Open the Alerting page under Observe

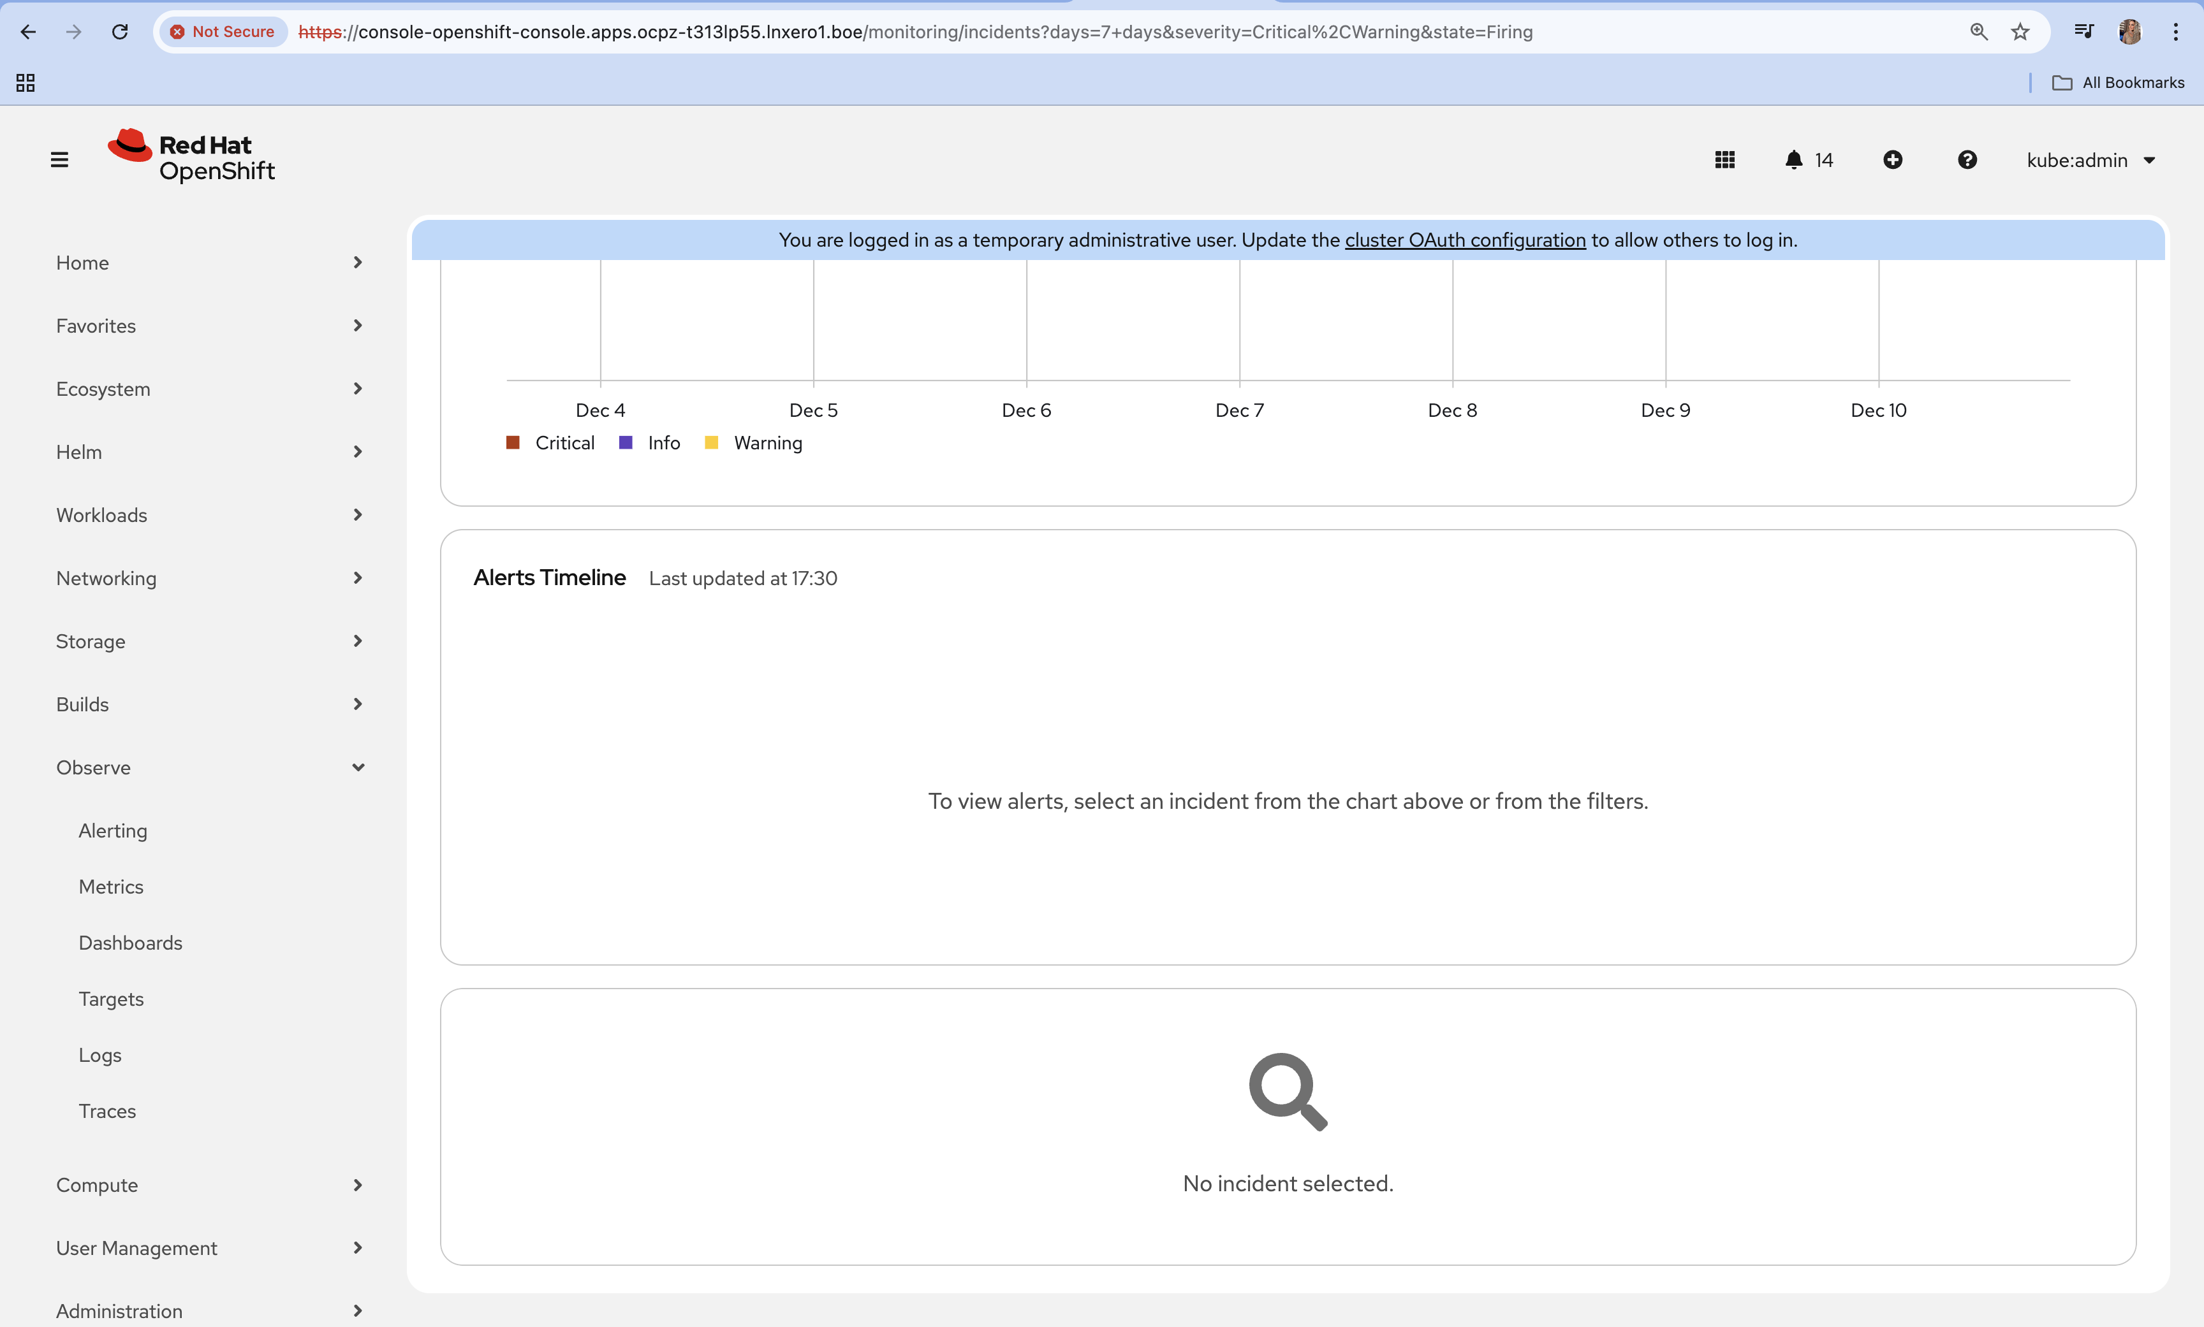pos(113,830)
